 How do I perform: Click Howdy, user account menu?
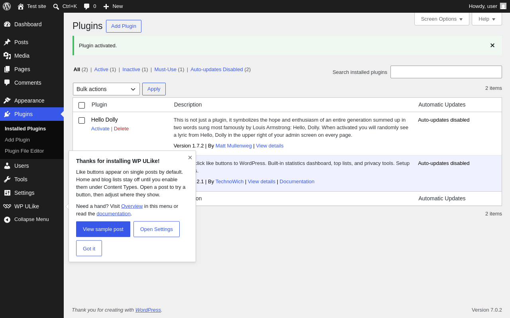point(487,6)
